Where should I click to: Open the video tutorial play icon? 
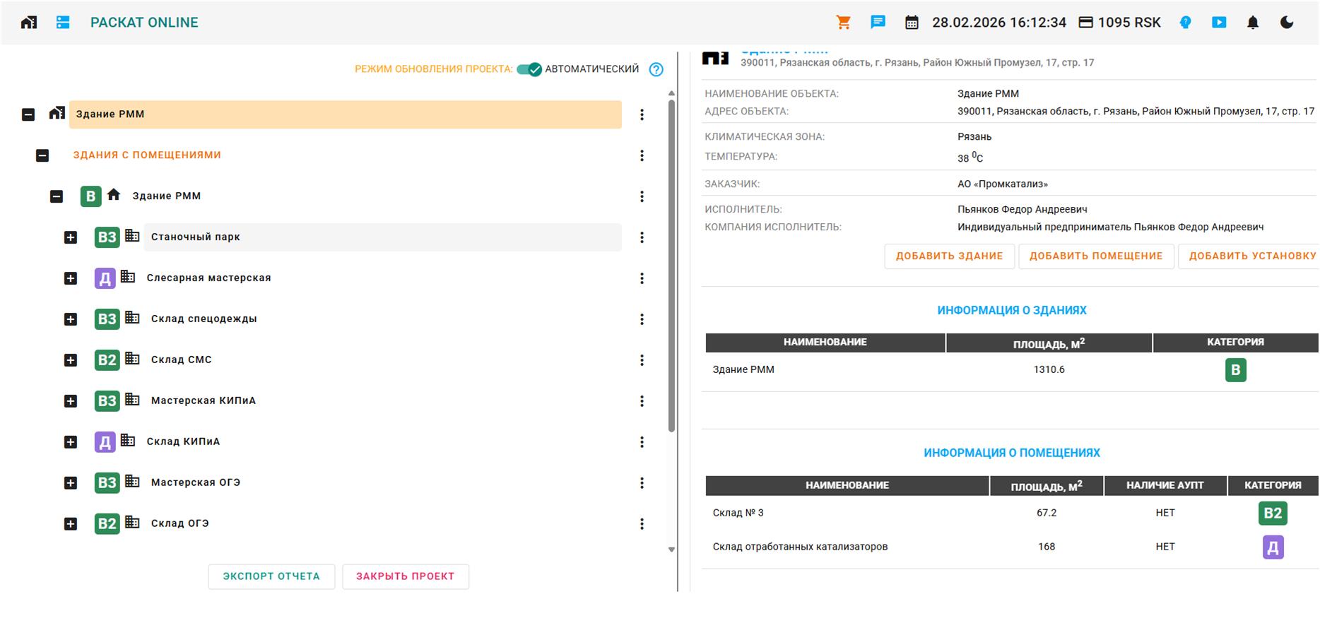point(1219,23)
